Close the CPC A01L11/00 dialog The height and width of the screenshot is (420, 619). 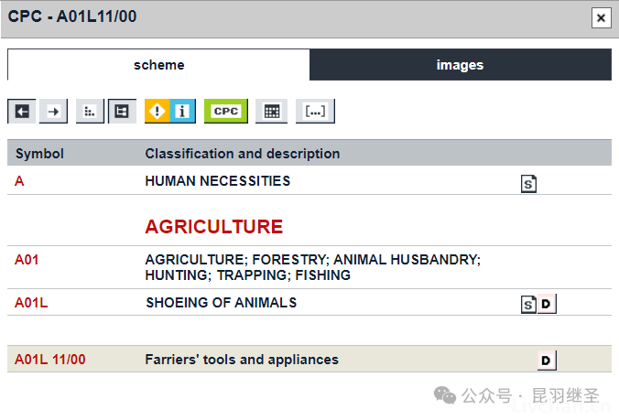pyautogui.click(x=602, y=18)
